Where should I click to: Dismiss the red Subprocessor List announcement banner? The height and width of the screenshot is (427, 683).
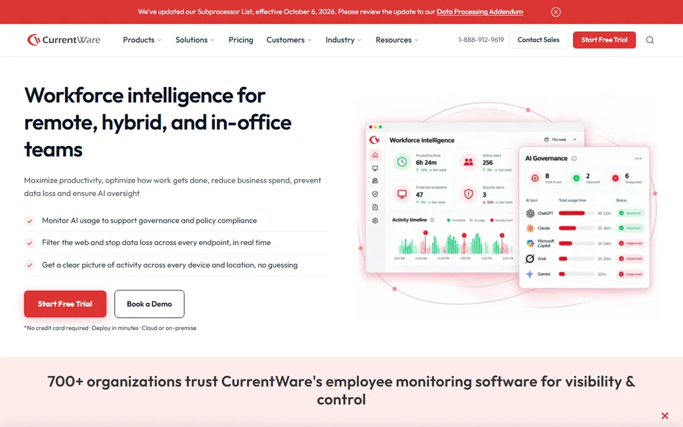coord(555,12)
